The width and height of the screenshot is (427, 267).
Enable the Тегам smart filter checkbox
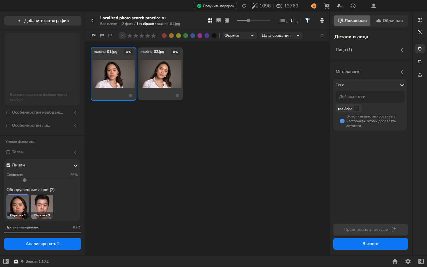pos(8,152)
